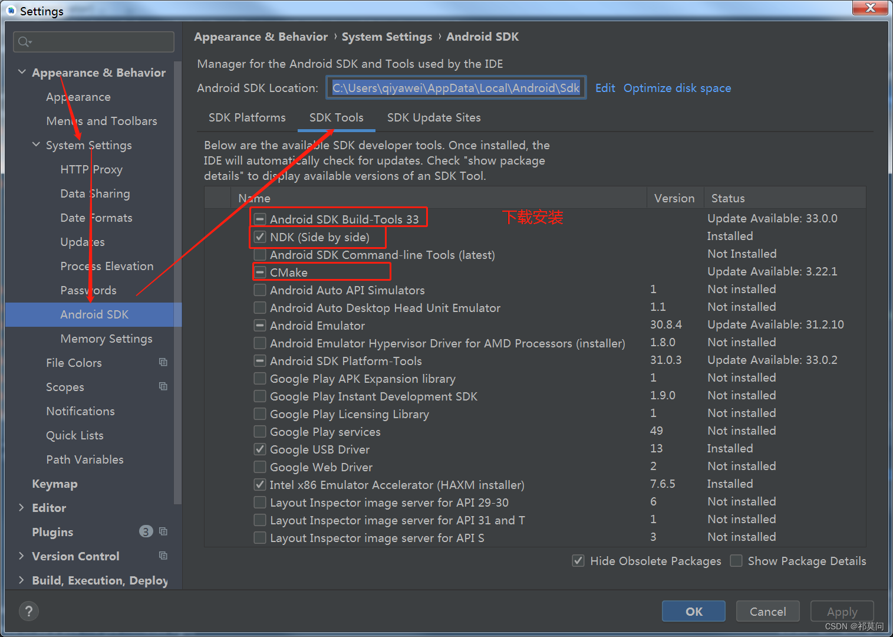
Task: Open the Keymap settings
Action: 55,484
